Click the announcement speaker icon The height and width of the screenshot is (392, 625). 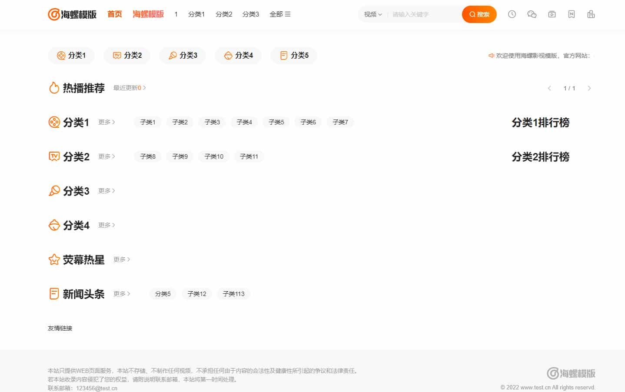491,56
